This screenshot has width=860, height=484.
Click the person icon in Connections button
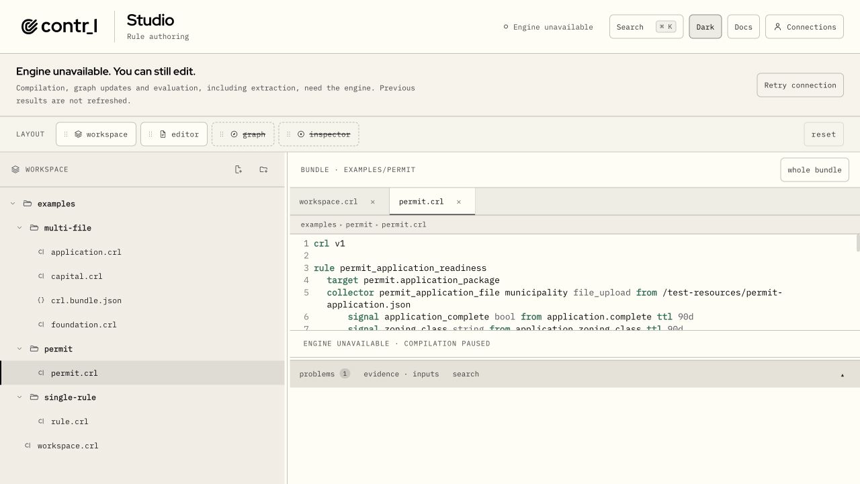(777, 27)
